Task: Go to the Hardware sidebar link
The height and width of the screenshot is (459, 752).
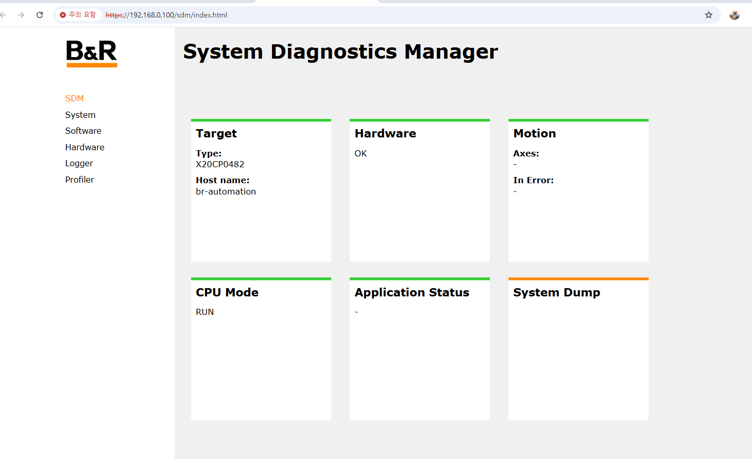Action: coord(85,147)
